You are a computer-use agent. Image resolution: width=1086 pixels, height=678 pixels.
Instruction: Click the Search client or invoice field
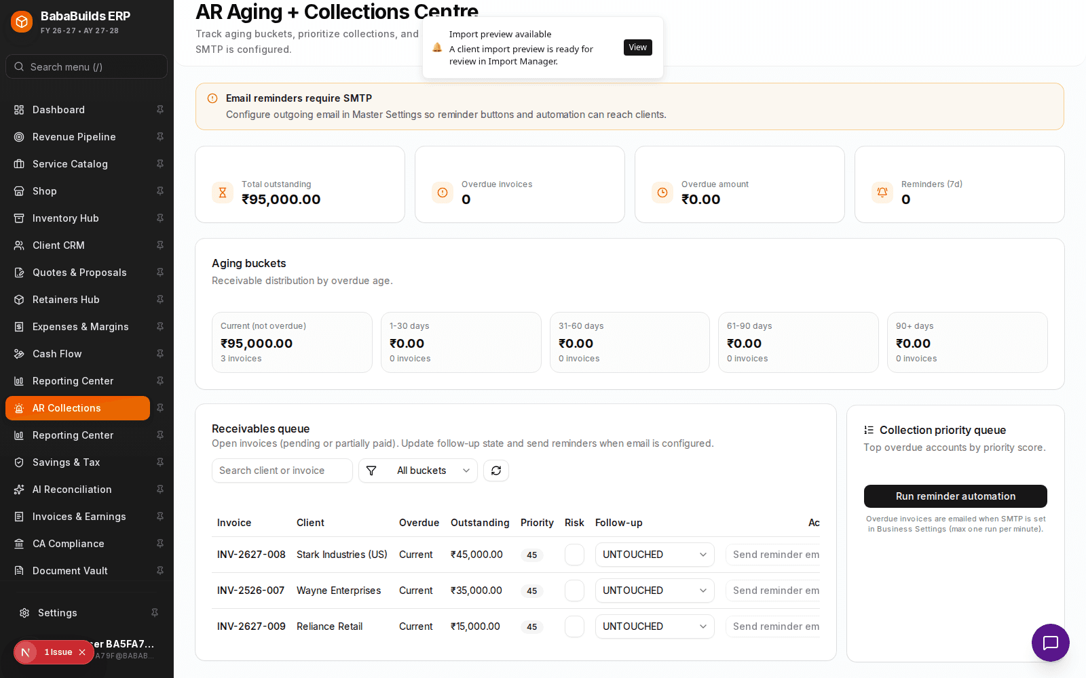(x=282, y=471)
